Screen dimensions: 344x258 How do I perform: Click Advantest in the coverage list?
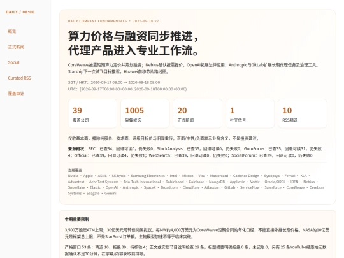pyautogui.click(x=76, y=182)
